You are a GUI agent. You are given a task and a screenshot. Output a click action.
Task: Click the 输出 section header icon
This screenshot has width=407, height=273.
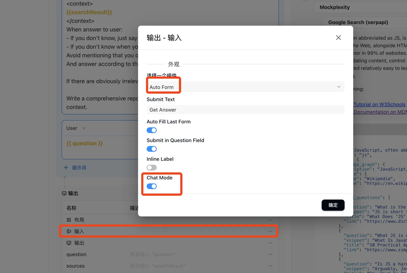pos(64,193)
